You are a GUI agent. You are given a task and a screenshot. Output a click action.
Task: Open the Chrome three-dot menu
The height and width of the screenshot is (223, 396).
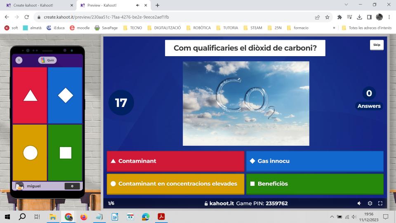389,17
